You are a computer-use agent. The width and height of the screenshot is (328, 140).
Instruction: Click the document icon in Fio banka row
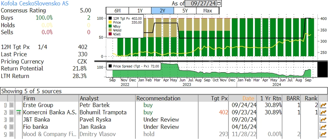pos(12,127)
